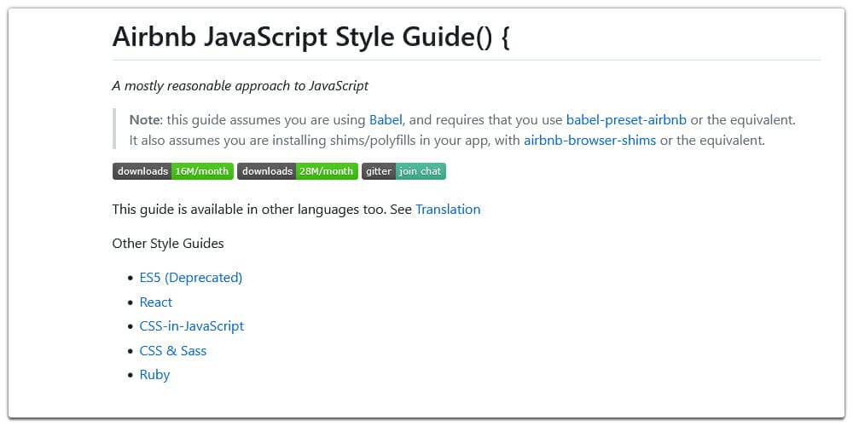
Task: Open the CSS & Sass style guide
Action: click(x=173, y=350)
